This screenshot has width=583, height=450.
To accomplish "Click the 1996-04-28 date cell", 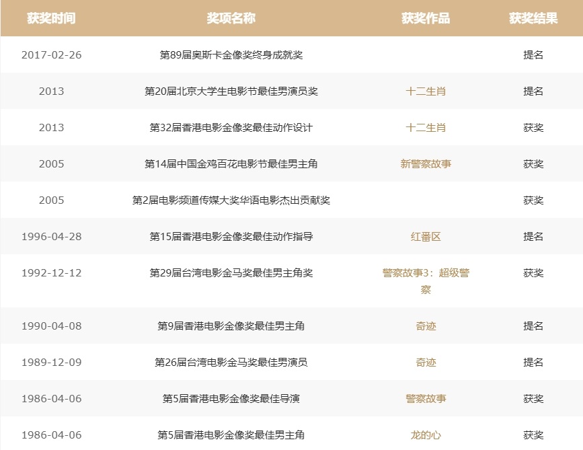I will click(x=51, y=237).
